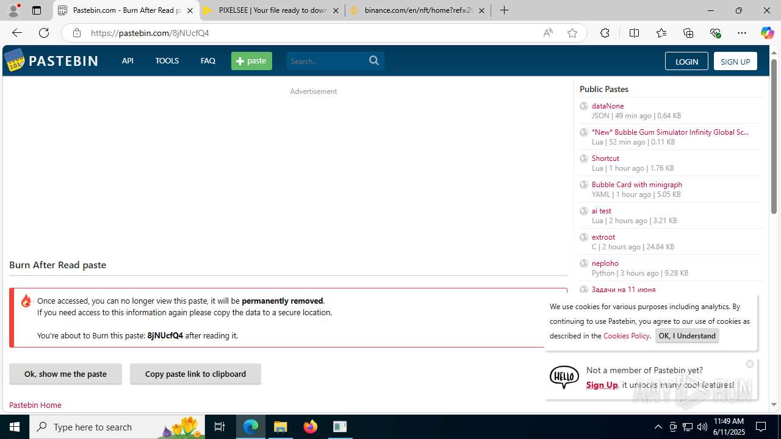Open Read aloud icon in the address bar

[548, 33]
